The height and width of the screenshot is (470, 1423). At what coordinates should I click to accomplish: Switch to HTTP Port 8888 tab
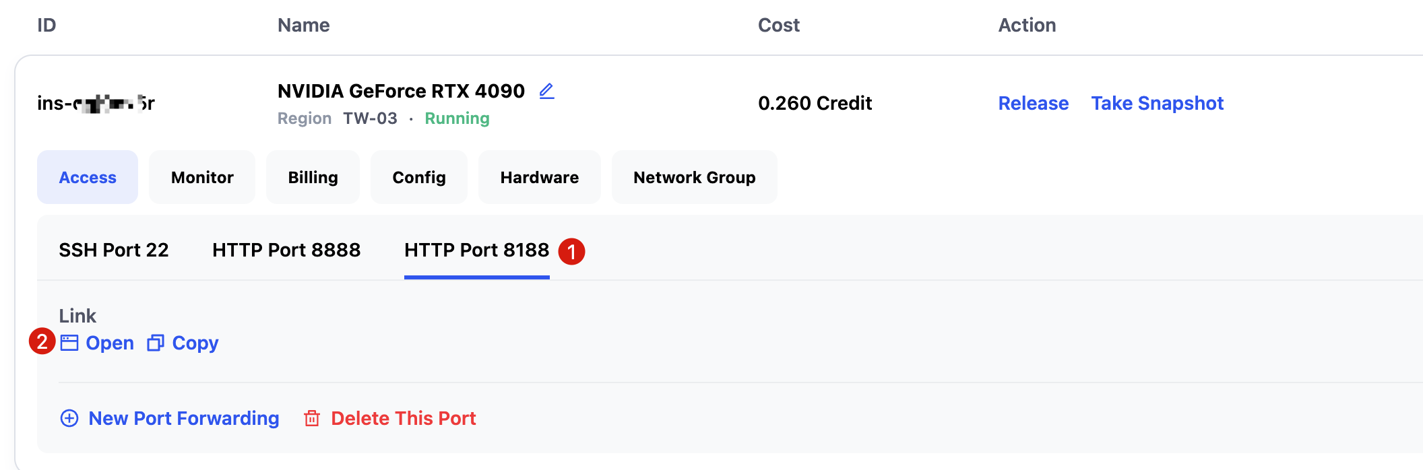coord(286,250)
